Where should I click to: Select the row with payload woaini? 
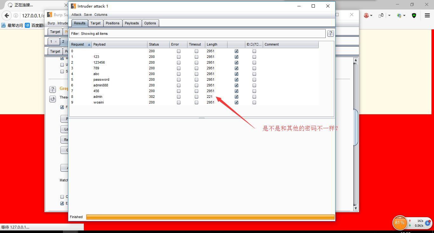pyautogui.click(x=194, y=102)
